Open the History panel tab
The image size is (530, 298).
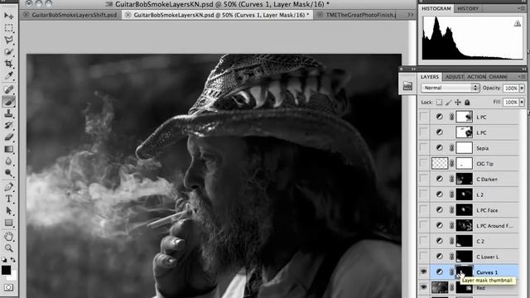pos(468,8)
